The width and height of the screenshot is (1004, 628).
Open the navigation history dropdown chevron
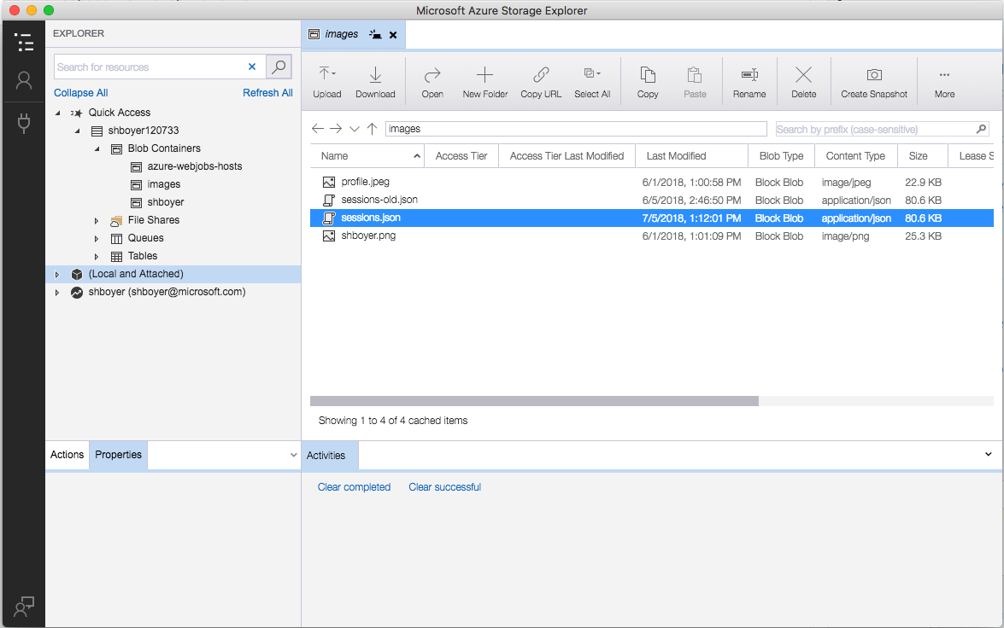(355, 129)
